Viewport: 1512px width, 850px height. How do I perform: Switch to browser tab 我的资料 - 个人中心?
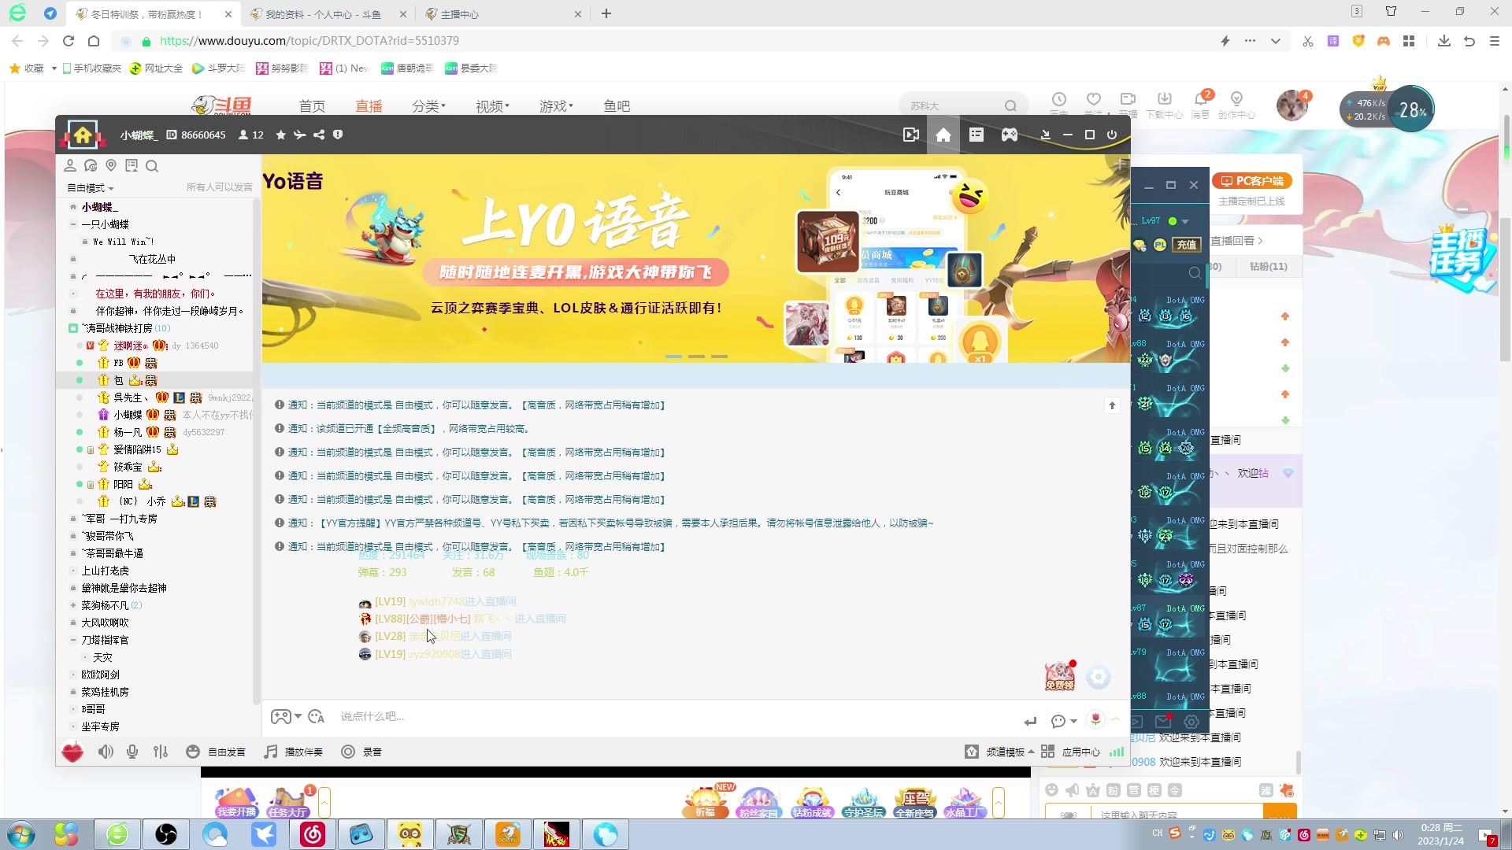tap(323, 14)
